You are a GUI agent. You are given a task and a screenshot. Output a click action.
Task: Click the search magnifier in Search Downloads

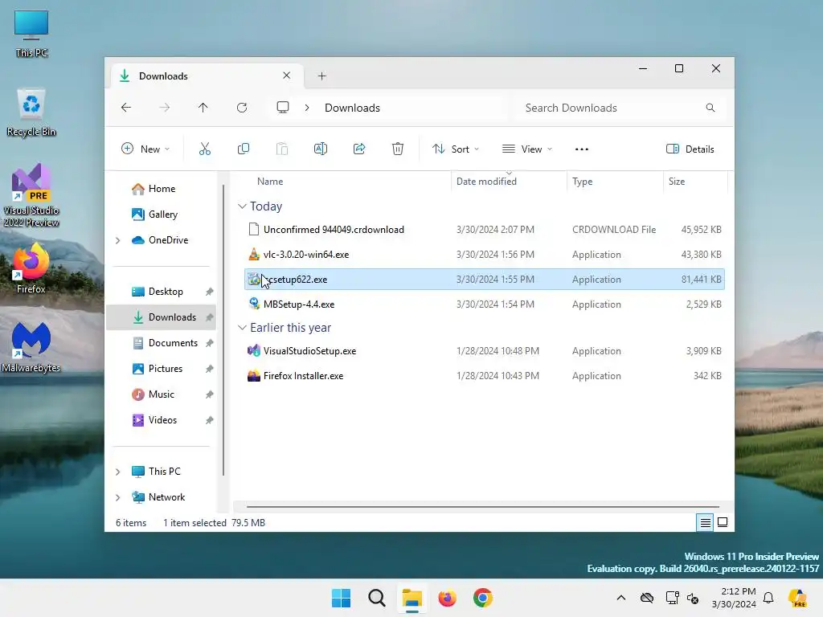pyautogui.click(x=710, y=108)
